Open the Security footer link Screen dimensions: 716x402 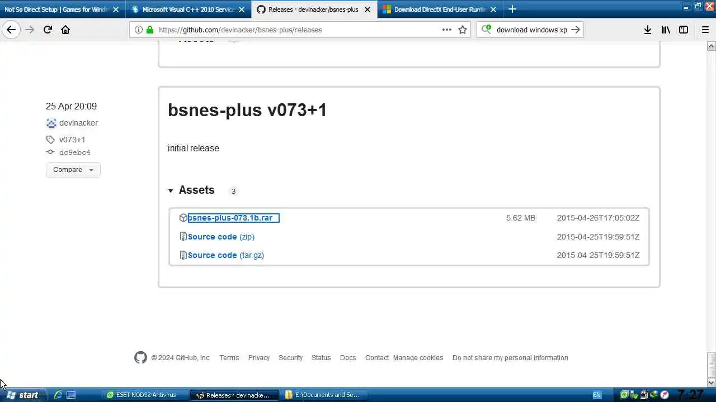pos(291,358)
